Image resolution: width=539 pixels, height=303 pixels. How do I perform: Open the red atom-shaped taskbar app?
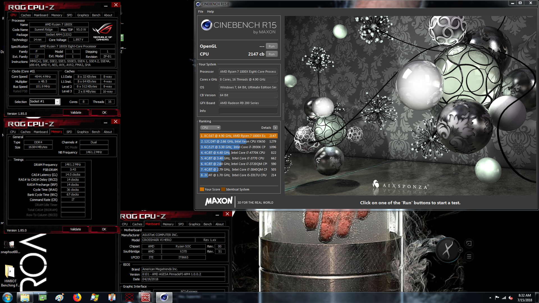129,297
